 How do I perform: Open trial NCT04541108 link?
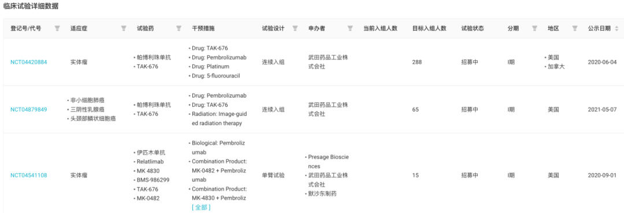click(29, 175)
